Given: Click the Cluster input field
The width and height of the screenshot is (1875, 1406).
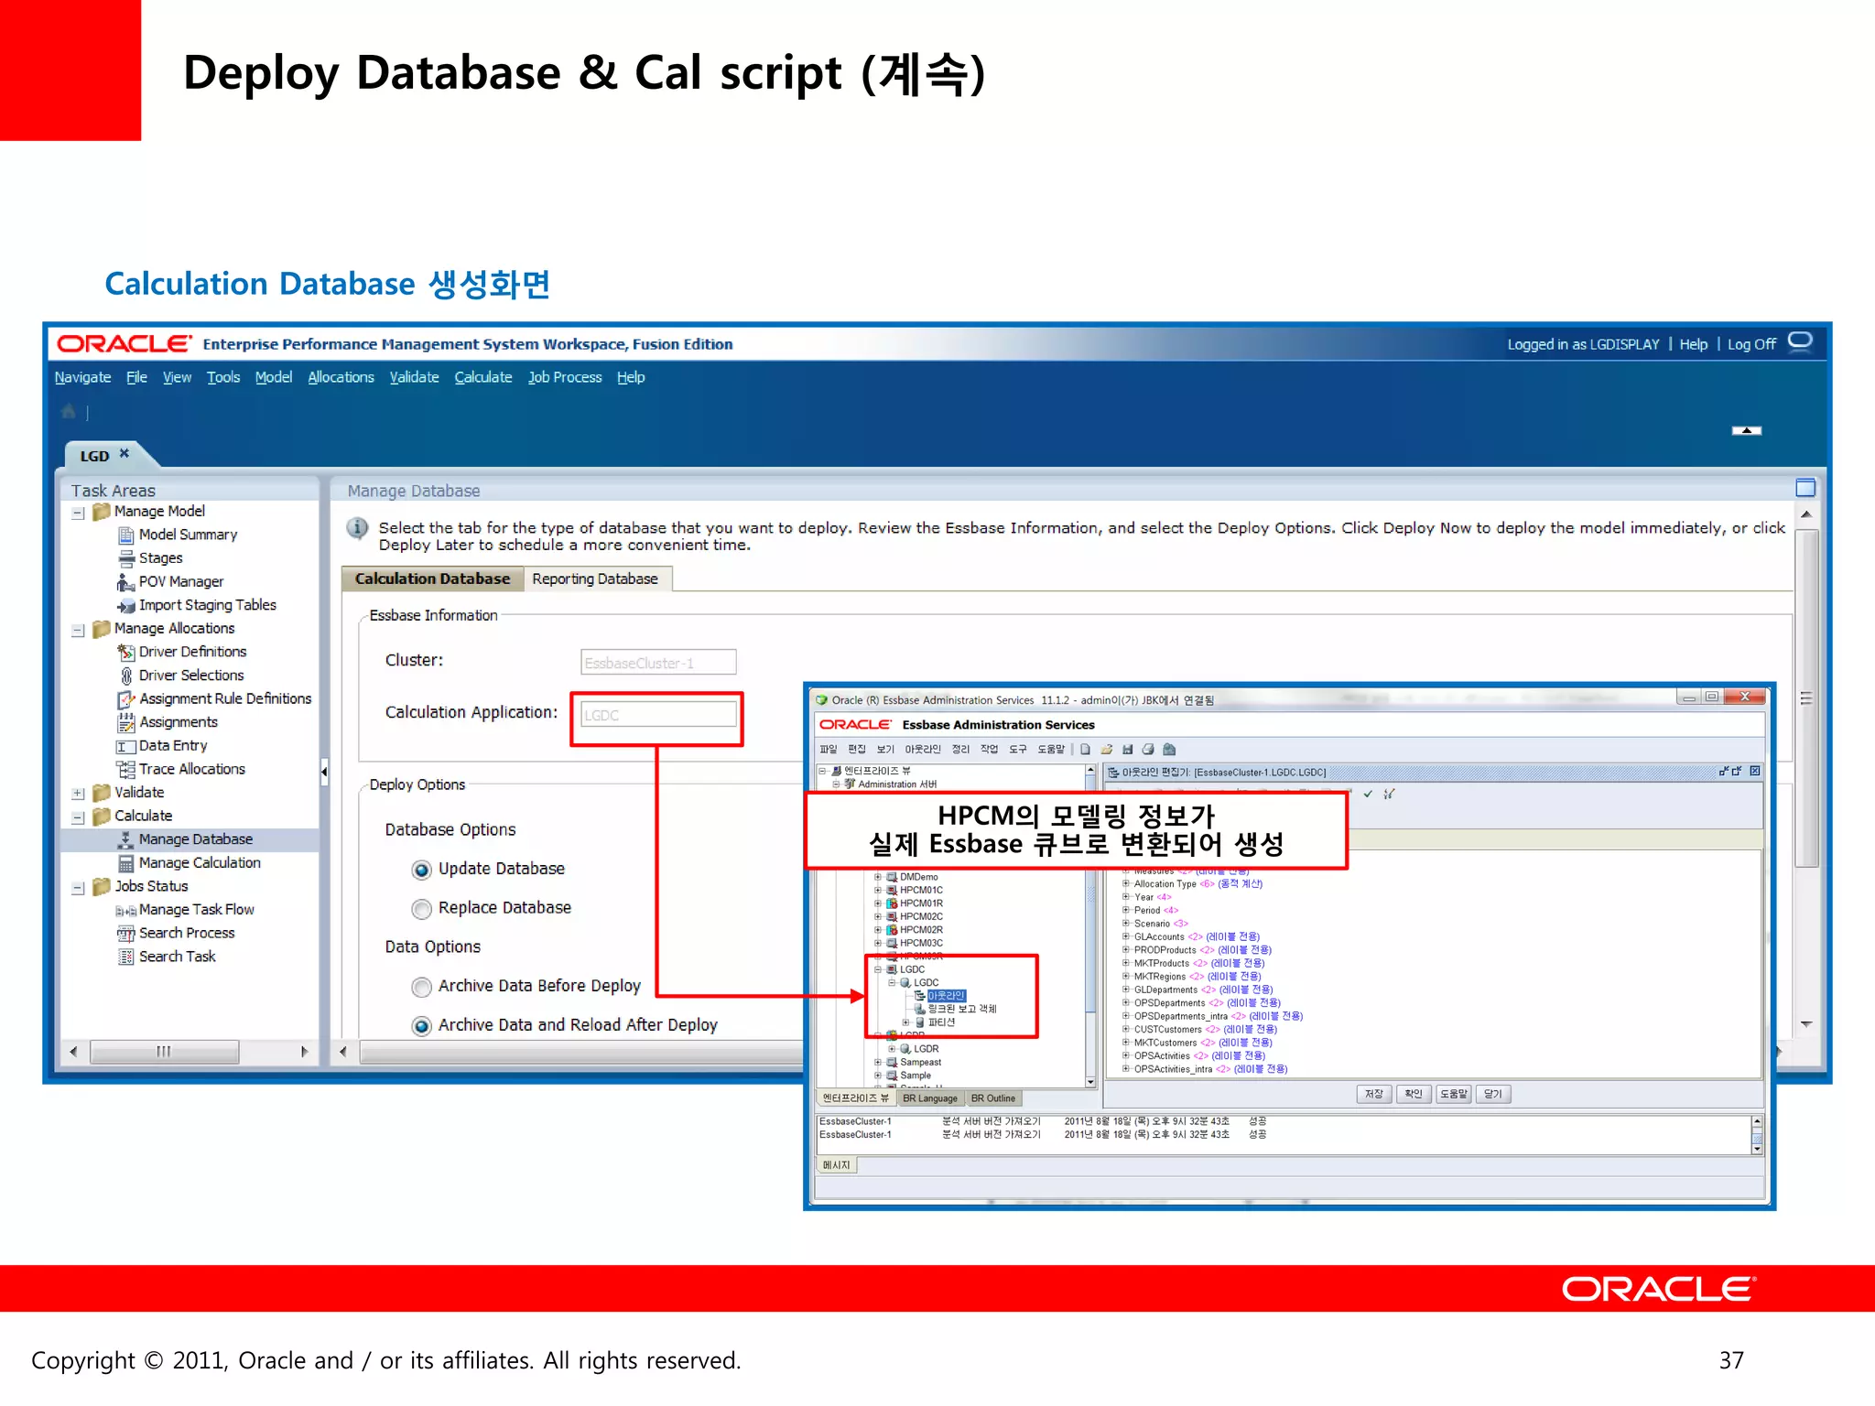Looking at the screenshot, I should tap(658, 663).
